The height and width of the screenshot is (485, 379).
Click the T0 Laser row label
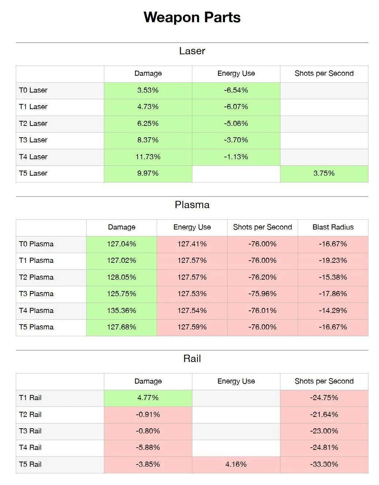pos(33,90)
